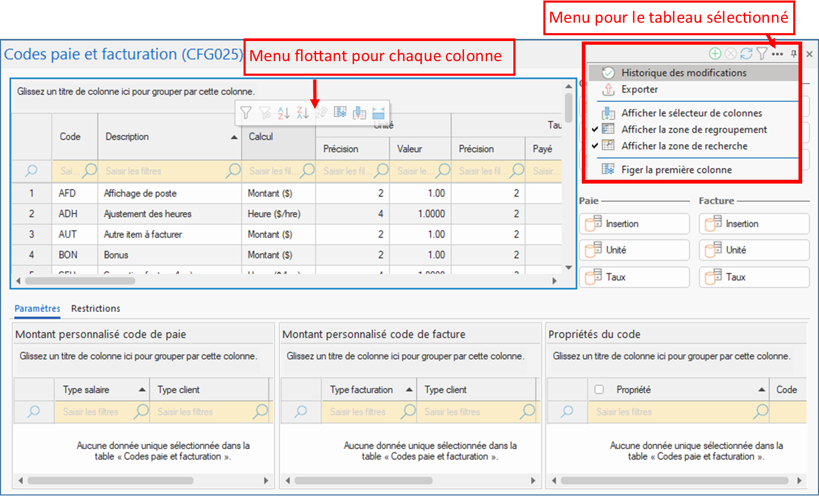Toggle 'Afficher la zone de regroupement' option

694,129
